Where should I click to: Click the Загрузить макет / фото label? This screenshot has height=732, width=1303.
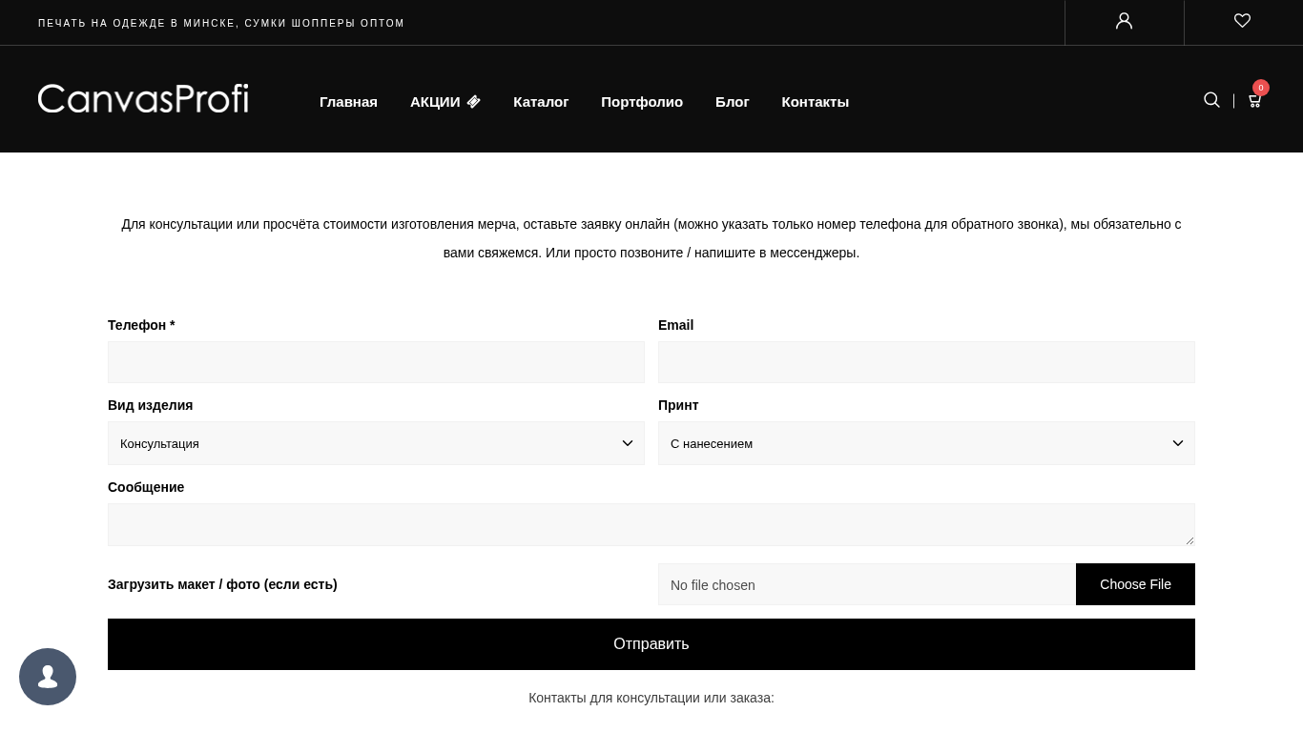click(222, 584)
